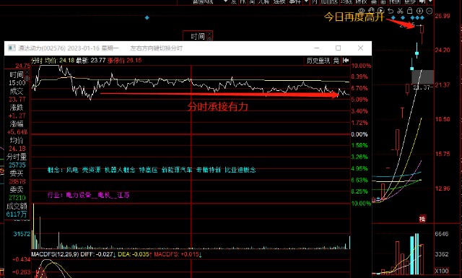Click the 新能源汽车 concept tag
The height and width of the screenshot is (278, 462).
[x=177, y=170]
